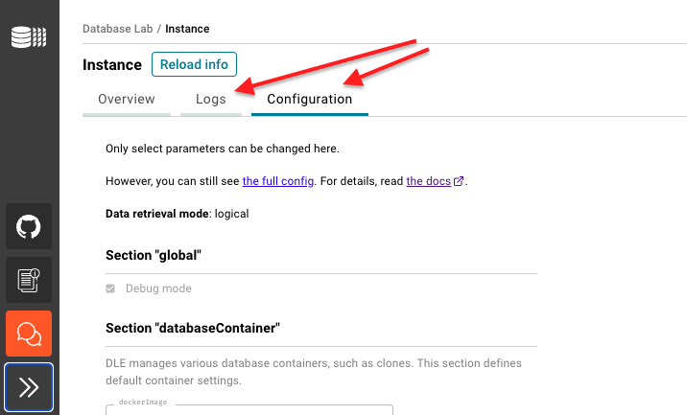Toggle the Debug mode checkbox
The height and width of the screenshot is (415, 687).
pos(110,288)
